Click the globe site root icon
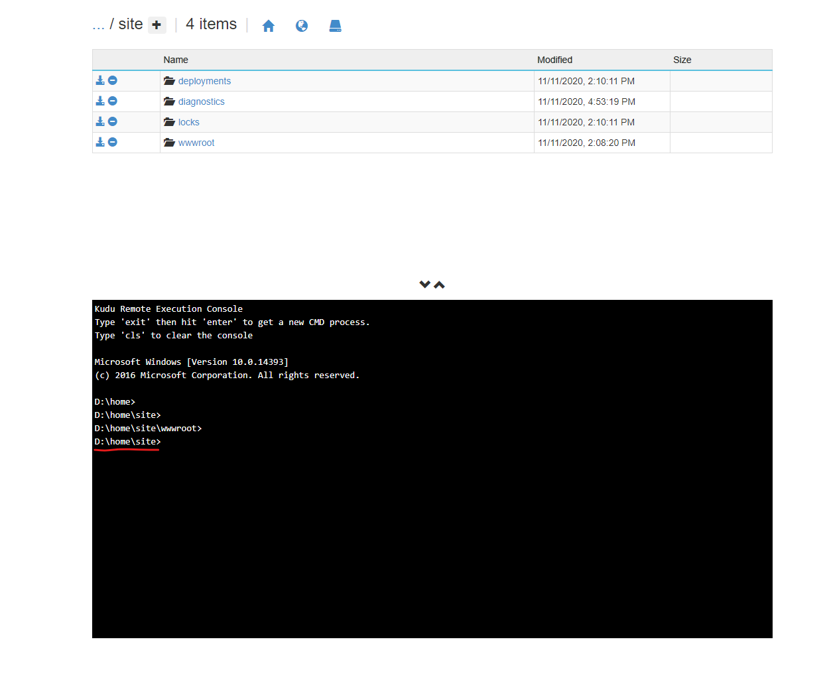 (x=302, y=26)
